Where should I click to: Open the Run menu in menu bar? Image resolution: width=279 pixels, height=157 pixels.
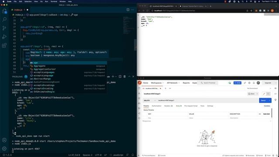coord(47,1)
